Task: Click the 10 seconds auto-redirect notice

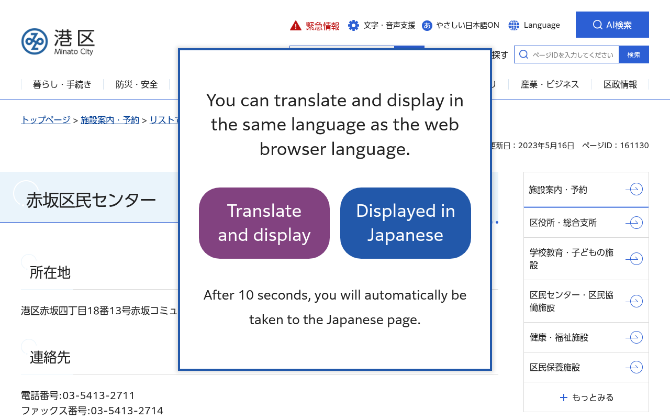Action: pos(335,307)
